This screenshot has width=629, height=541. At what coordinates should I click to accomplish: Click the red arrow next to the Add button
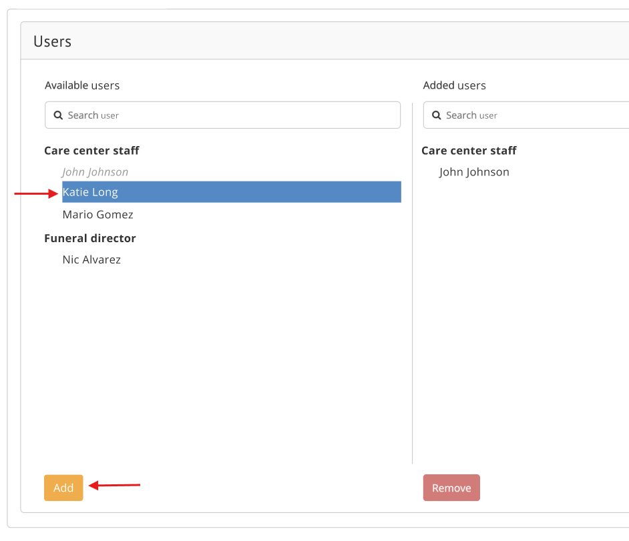tap(114, 486)
